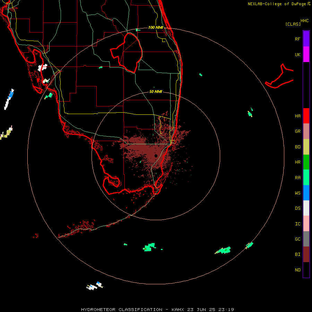Screen dimensions: 312x312
Task: Click the white and blue streak echo in the Gulf
Action: coord(9,99)
